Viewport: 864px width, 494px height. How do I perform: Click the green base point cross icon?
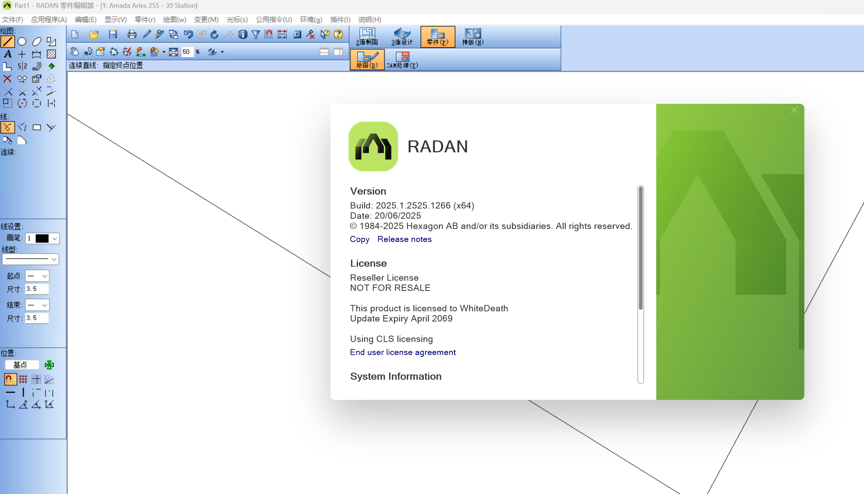pos(49,365)
